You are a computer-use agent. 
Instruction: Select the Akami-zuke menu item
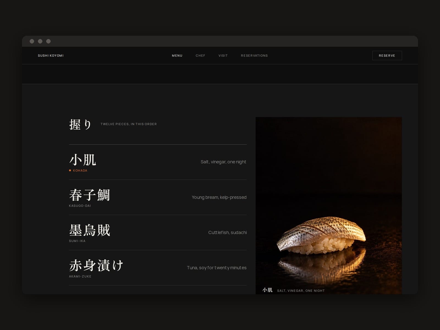tap(158, 268)
